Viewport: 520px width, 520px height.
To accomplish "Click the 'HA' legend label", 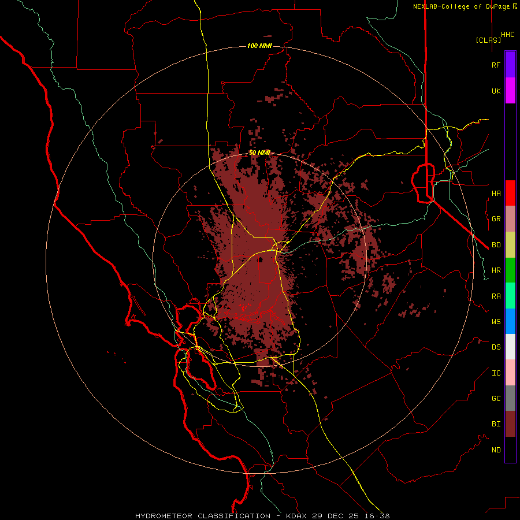I will tap(496, 194).
